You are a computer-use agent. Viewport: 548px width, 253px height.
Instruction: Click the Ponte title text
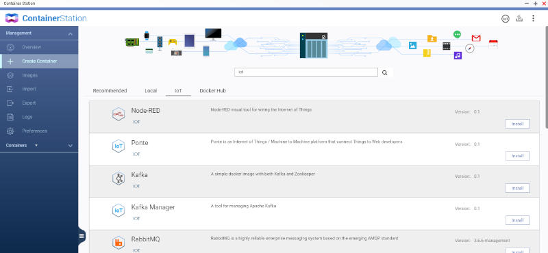coord(140,143)
